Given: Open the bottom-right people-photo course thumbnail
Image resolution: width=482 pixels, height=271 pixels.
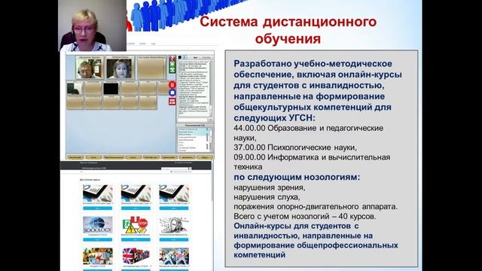Looking at the screenshot, I should coord(174,256).
